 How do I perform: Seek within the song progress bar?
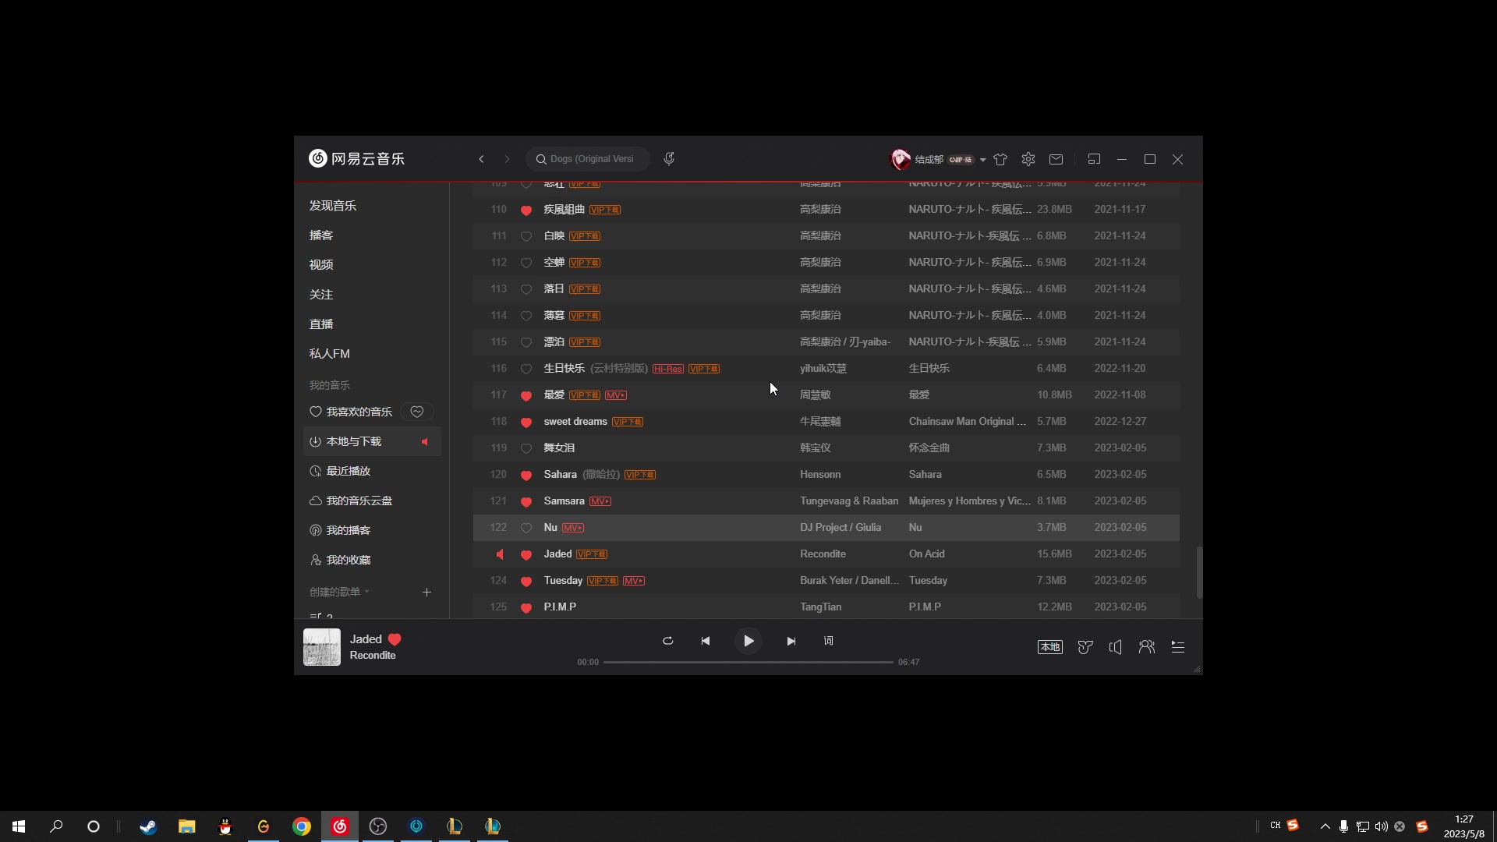pos(747,662)
